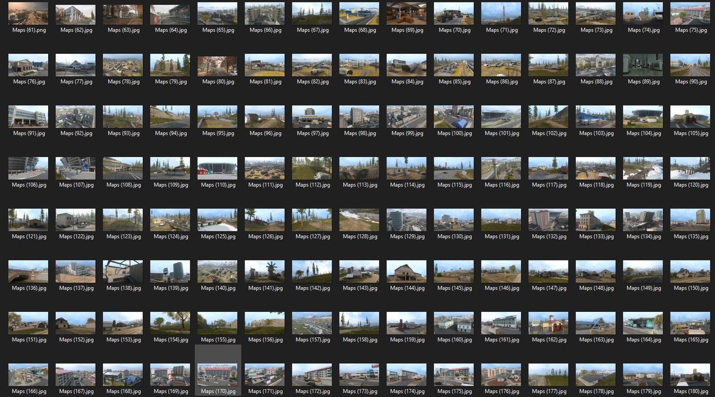Click the file name "Maps (66).jpg"
Screen dimensions: 715x397
click(266, 30)
